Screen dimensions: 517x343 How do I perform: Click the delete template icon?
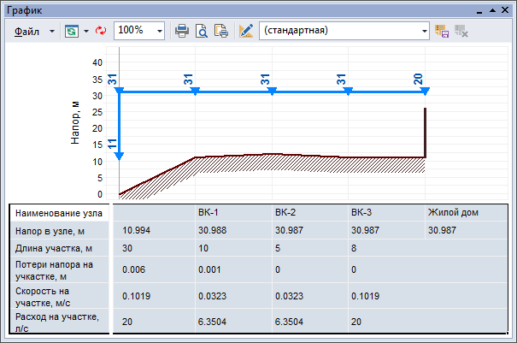pyautogui.click(x=461, y=30)
